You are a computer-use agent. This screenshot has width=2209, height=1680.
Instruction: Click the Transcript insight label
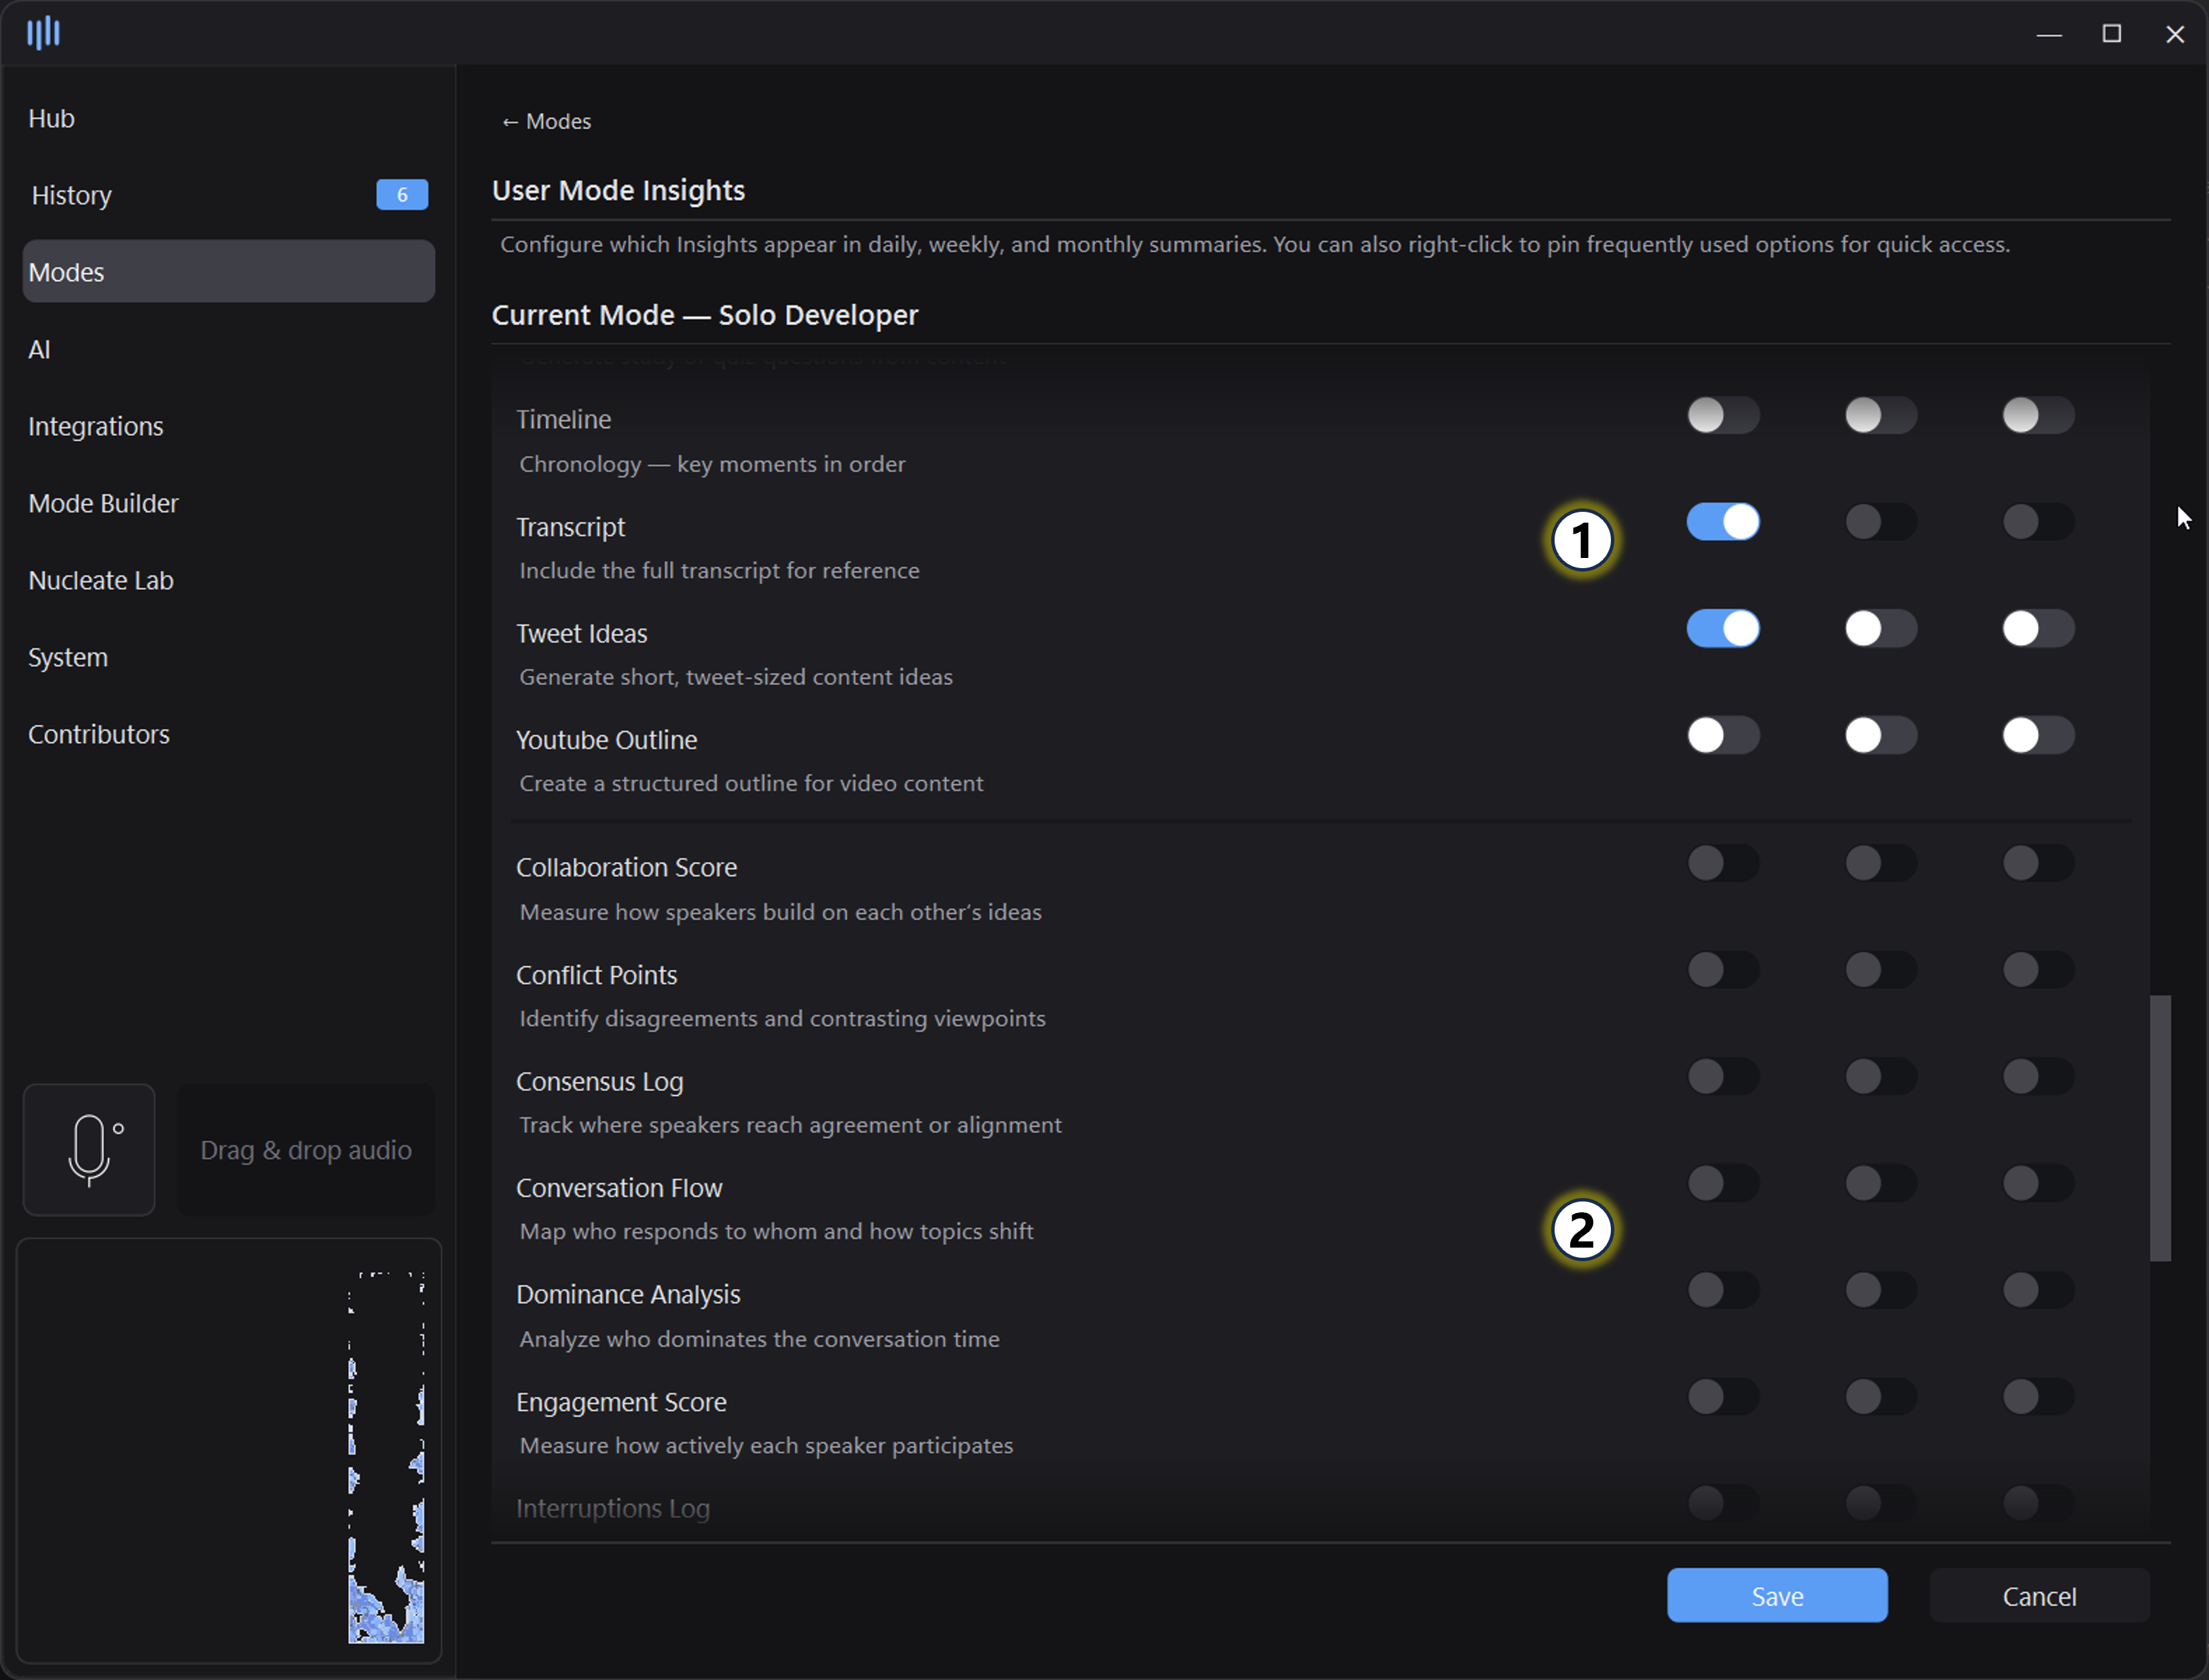coord(570,527)
